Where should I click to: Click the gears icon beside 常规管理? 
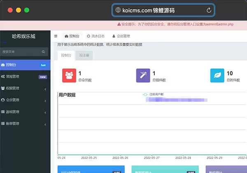tap(3, 77)
